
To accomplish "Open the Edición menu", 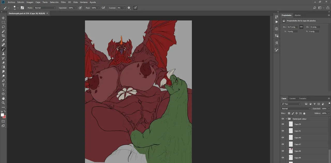I will pos(21,2).
